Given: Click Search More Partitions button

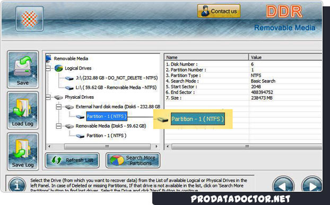Looking at the screenshot, I should click(x=133, y=160).
